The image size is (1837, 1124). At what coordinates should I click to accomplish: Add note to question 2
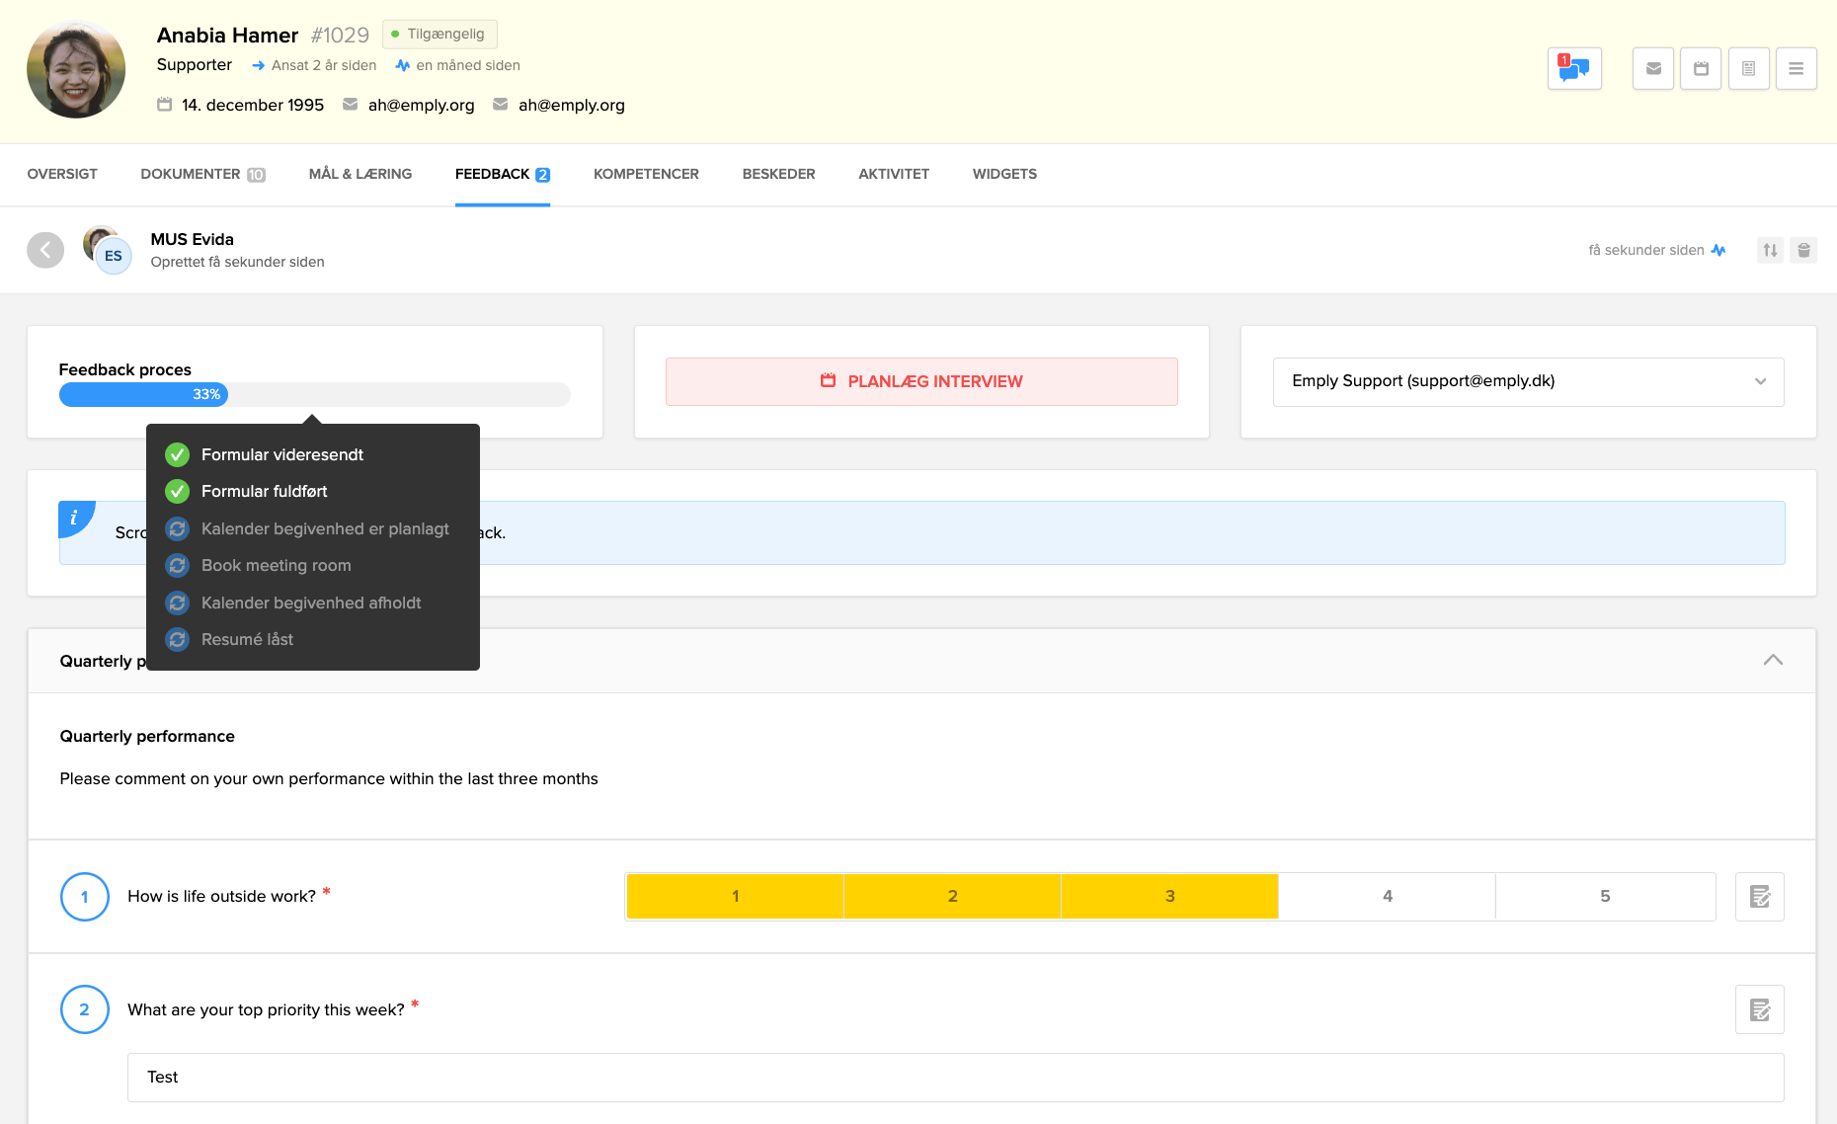pos(1759,1009)
